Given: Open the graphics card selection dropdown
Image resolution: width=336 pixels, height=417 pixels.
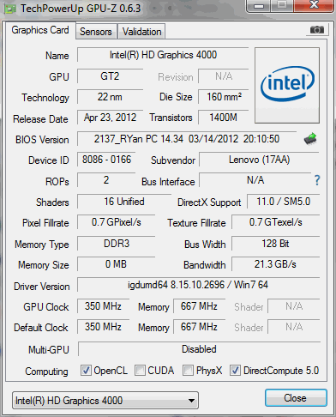Looking at the screenshot, I should [x=105, y=400].
